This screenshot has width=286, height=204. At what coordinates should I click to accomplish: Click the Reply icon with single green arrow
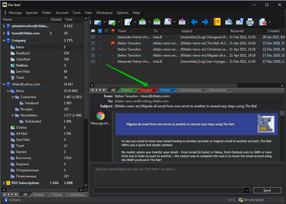click(x=143, y=22)
